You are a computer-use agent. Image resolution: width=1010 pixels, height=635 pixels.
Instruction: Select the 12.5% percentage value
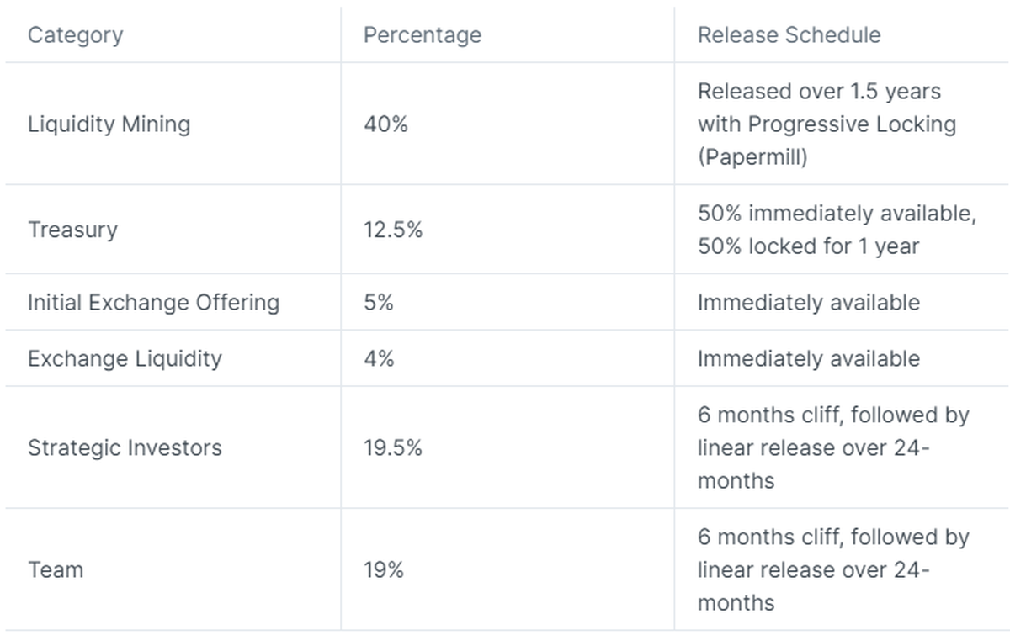tap(393, 230)
